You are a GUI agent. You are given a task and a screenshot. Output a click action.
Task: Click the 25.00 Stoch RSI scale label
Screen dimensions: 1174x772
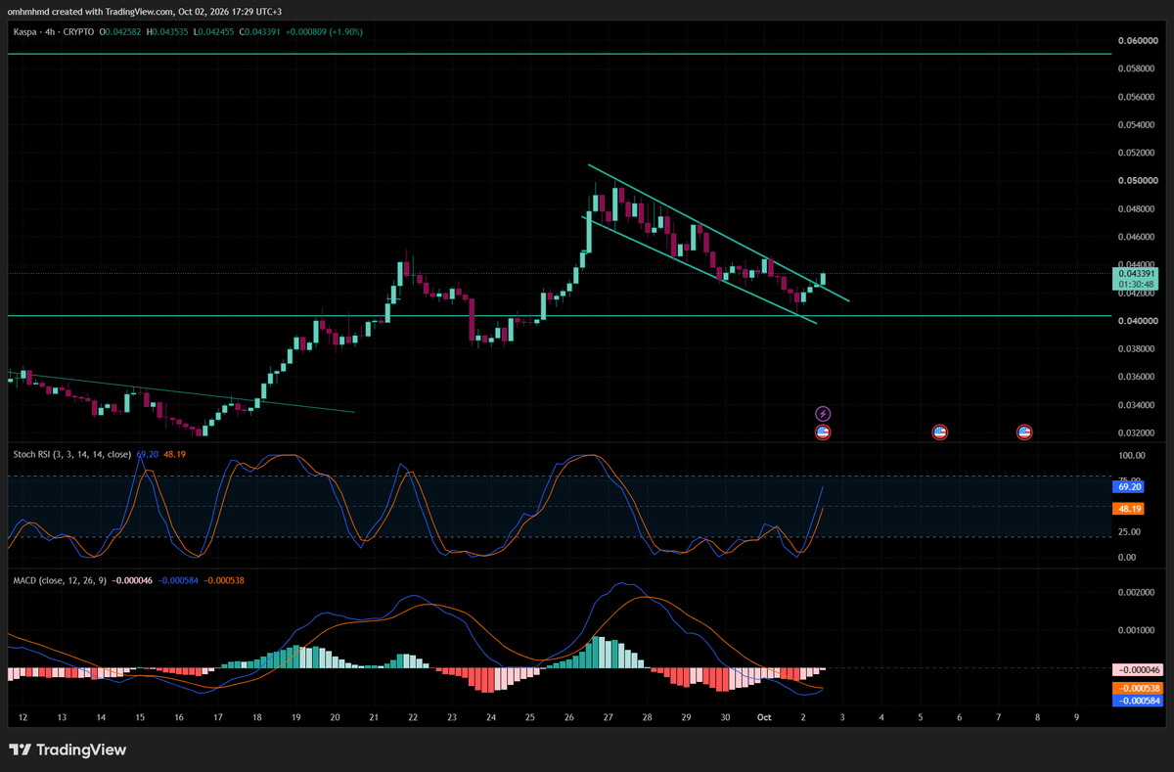click(1130, 531)
